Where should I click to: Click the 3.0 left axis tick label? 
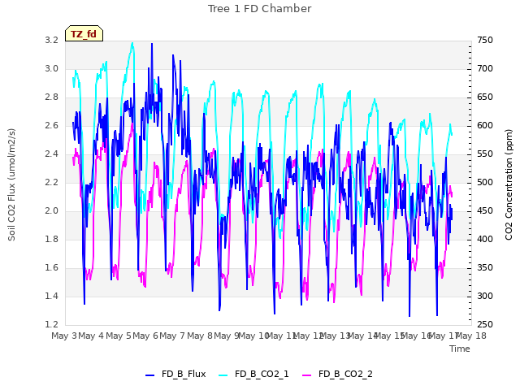point(51,68)
